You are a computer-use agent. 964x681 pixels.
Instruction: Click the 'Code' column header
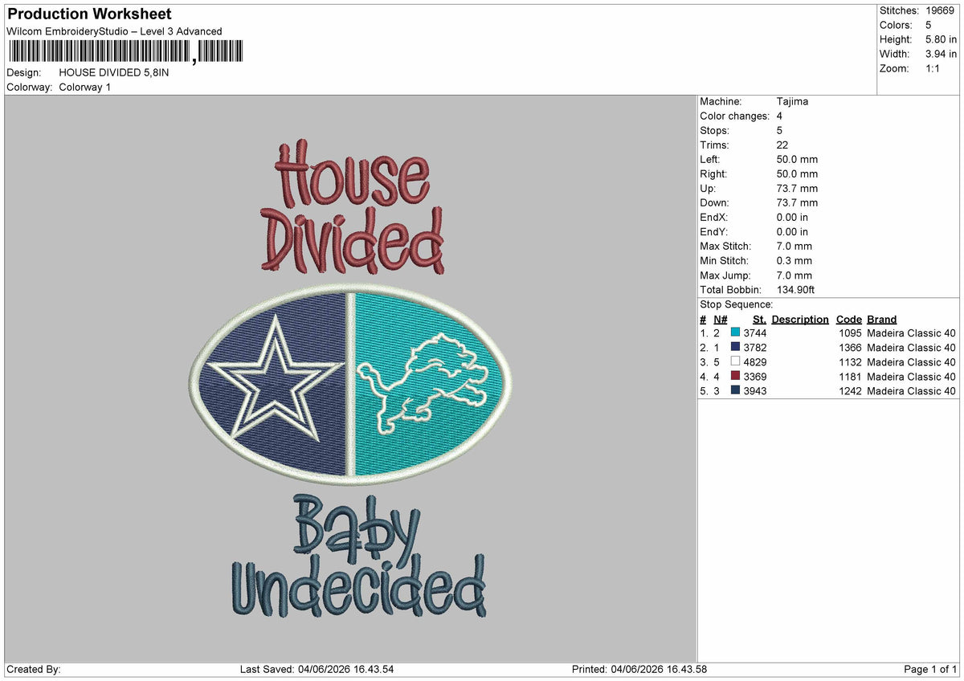coord(849,320)
